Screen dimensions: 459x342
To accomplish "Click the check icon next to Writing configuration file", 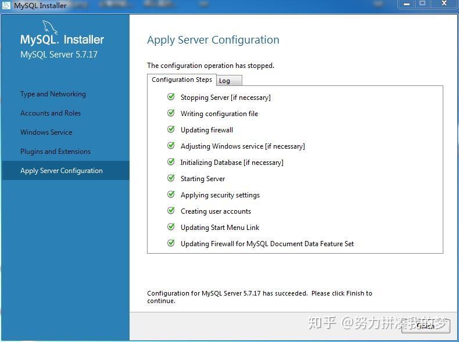I will (171, 113).
